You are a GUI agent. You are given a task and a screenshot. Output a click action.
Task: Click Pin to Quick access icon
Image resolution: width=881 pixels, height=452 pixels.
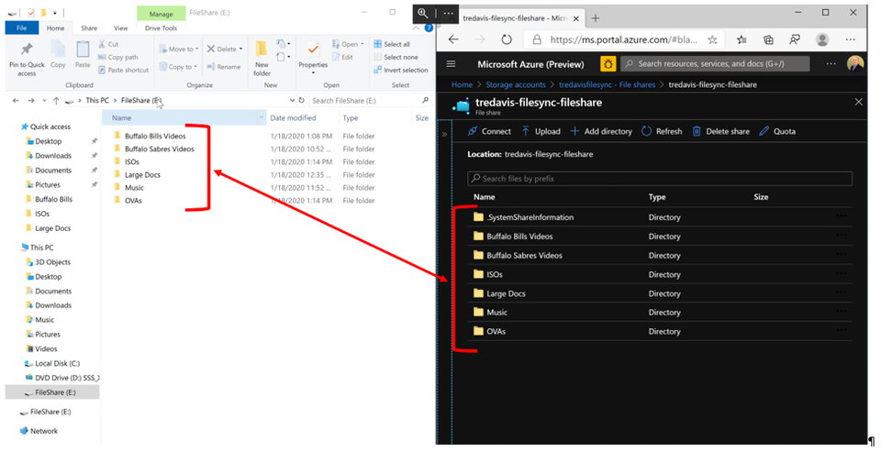tap(26, 50)
